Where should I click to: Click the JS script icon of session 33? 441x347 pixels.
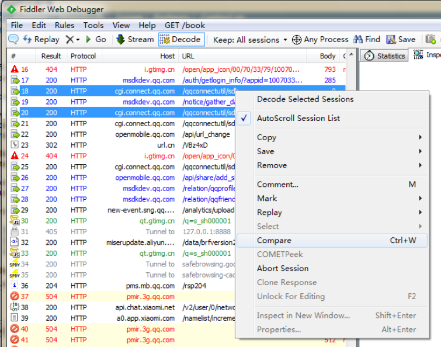pyautogui.click(x=15, y=253)
